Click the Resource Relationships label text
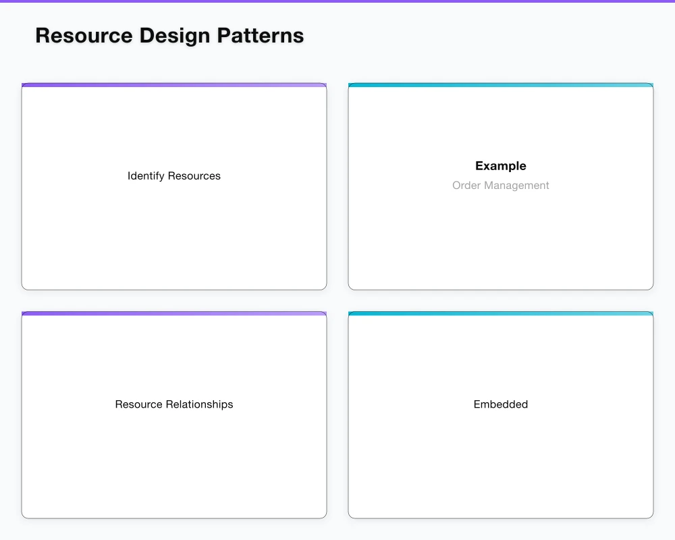The width and height of the screenshot is (675, 540). coord(174,404)
